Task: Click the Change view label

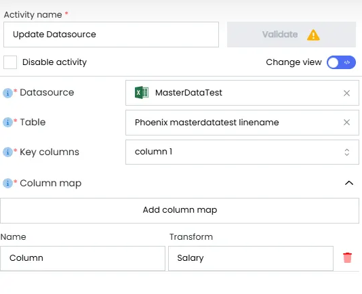Action: 294,62
